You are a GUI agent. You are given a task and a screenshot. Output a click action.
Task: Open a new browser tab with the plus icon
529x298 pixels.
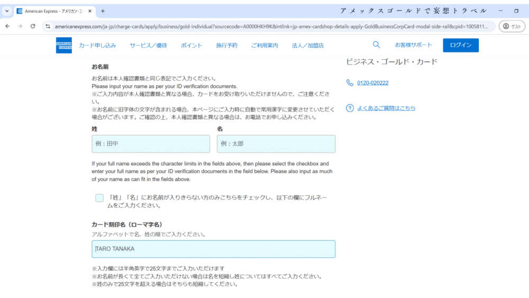pos(103,11)
